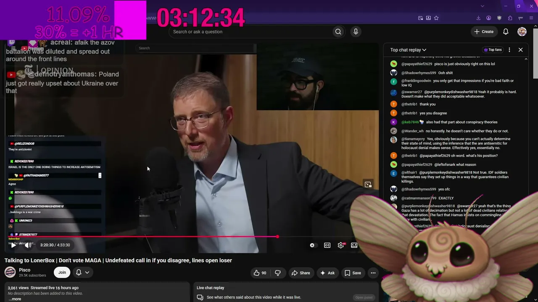This screenshot has height=302, width=538.
Task: Like the video with thumbs up
Action: point(260,273)
